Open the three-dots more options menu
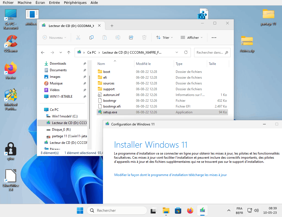Viewport: 282px width, 217px height. [214, 38]
